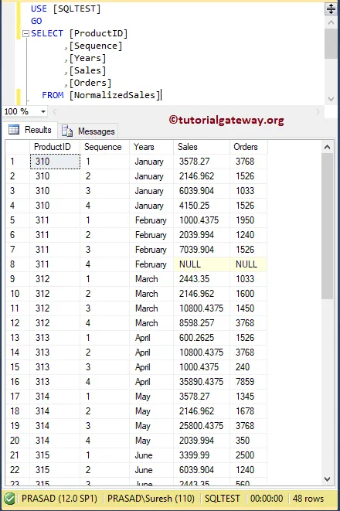Click [NormalizedSales] in the query editor
Screen dimensions: 340x511
tap(115, 95)
